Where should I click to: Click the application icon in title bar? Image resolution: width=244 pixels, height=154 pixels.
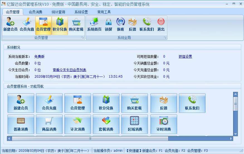(4, 4)
